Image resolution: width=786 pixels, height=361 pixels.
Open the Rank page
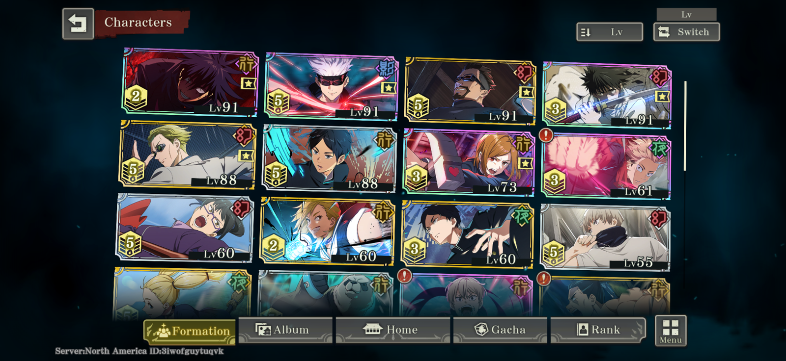pyautogui.click(x=598, y=330)
